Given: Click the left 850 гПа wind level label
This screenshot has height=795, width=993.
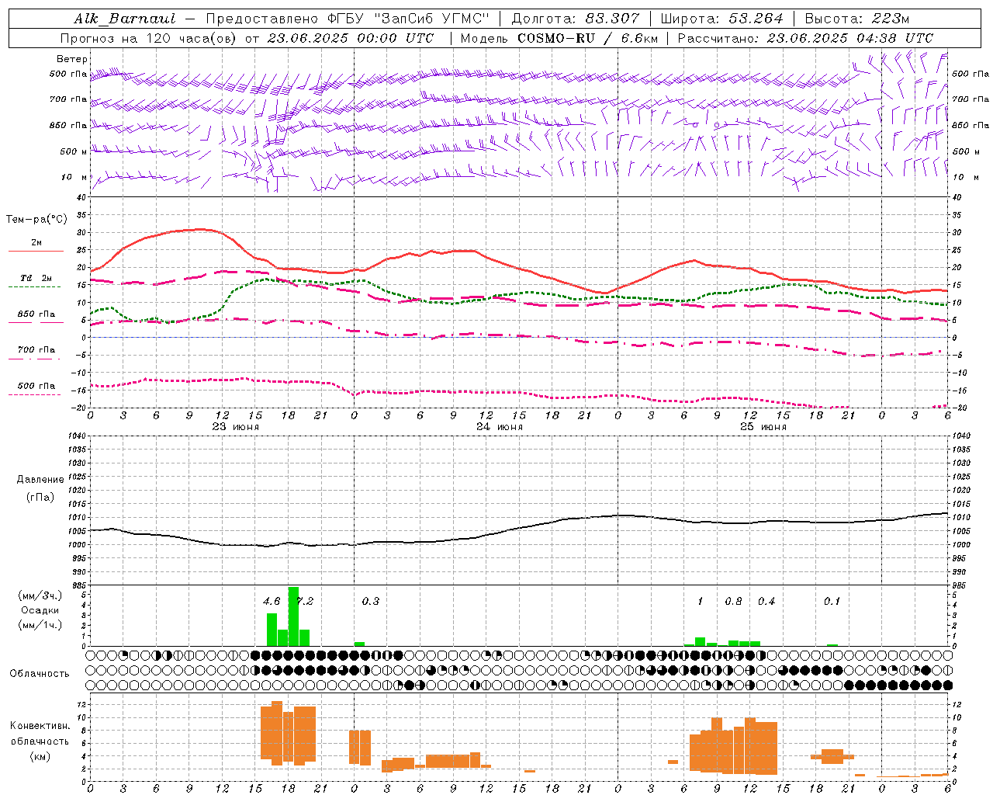Looking at the screenshot, I should [x=68, y=125].
